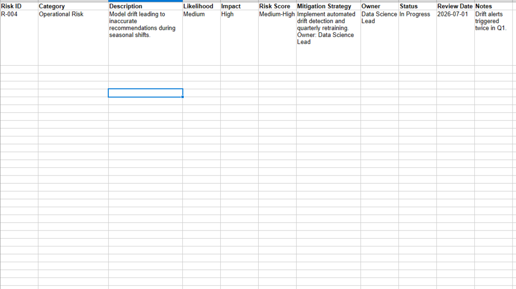Viewport: 516px width, 289px height.
Task: Select the Drift alerts triggered notes cell
Action: click(493, 38)
